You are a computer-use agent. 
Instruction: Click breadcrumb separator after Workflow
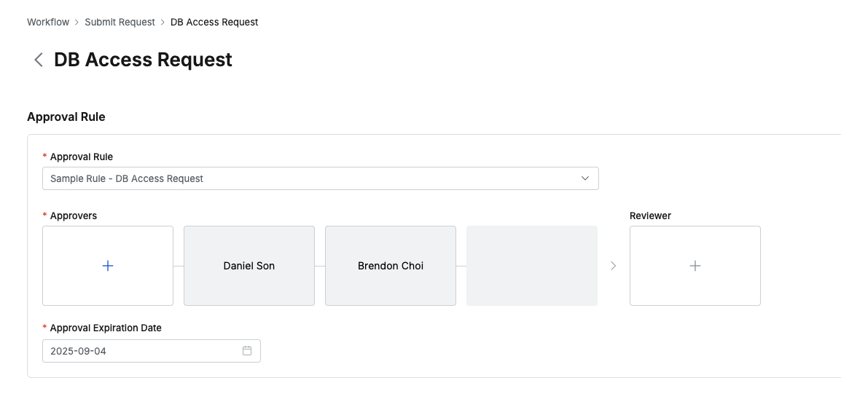tap(77, 22)
